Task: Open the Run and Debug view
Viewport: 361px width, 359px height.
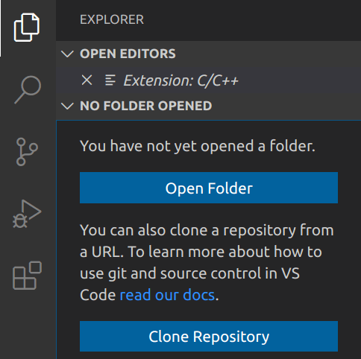Action: tap(27, 214)
